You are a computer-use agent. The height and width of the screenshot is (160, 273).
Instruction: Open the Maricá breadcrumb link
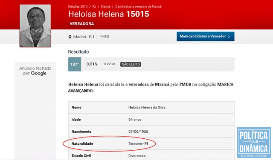pyautogui.click(x=105, y=7)
